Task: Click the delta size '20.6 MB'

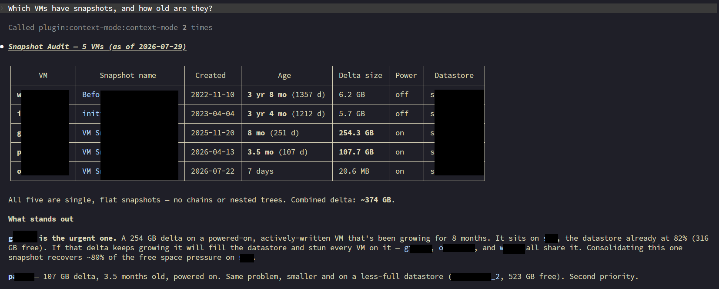Action: (x=354, y=171)
